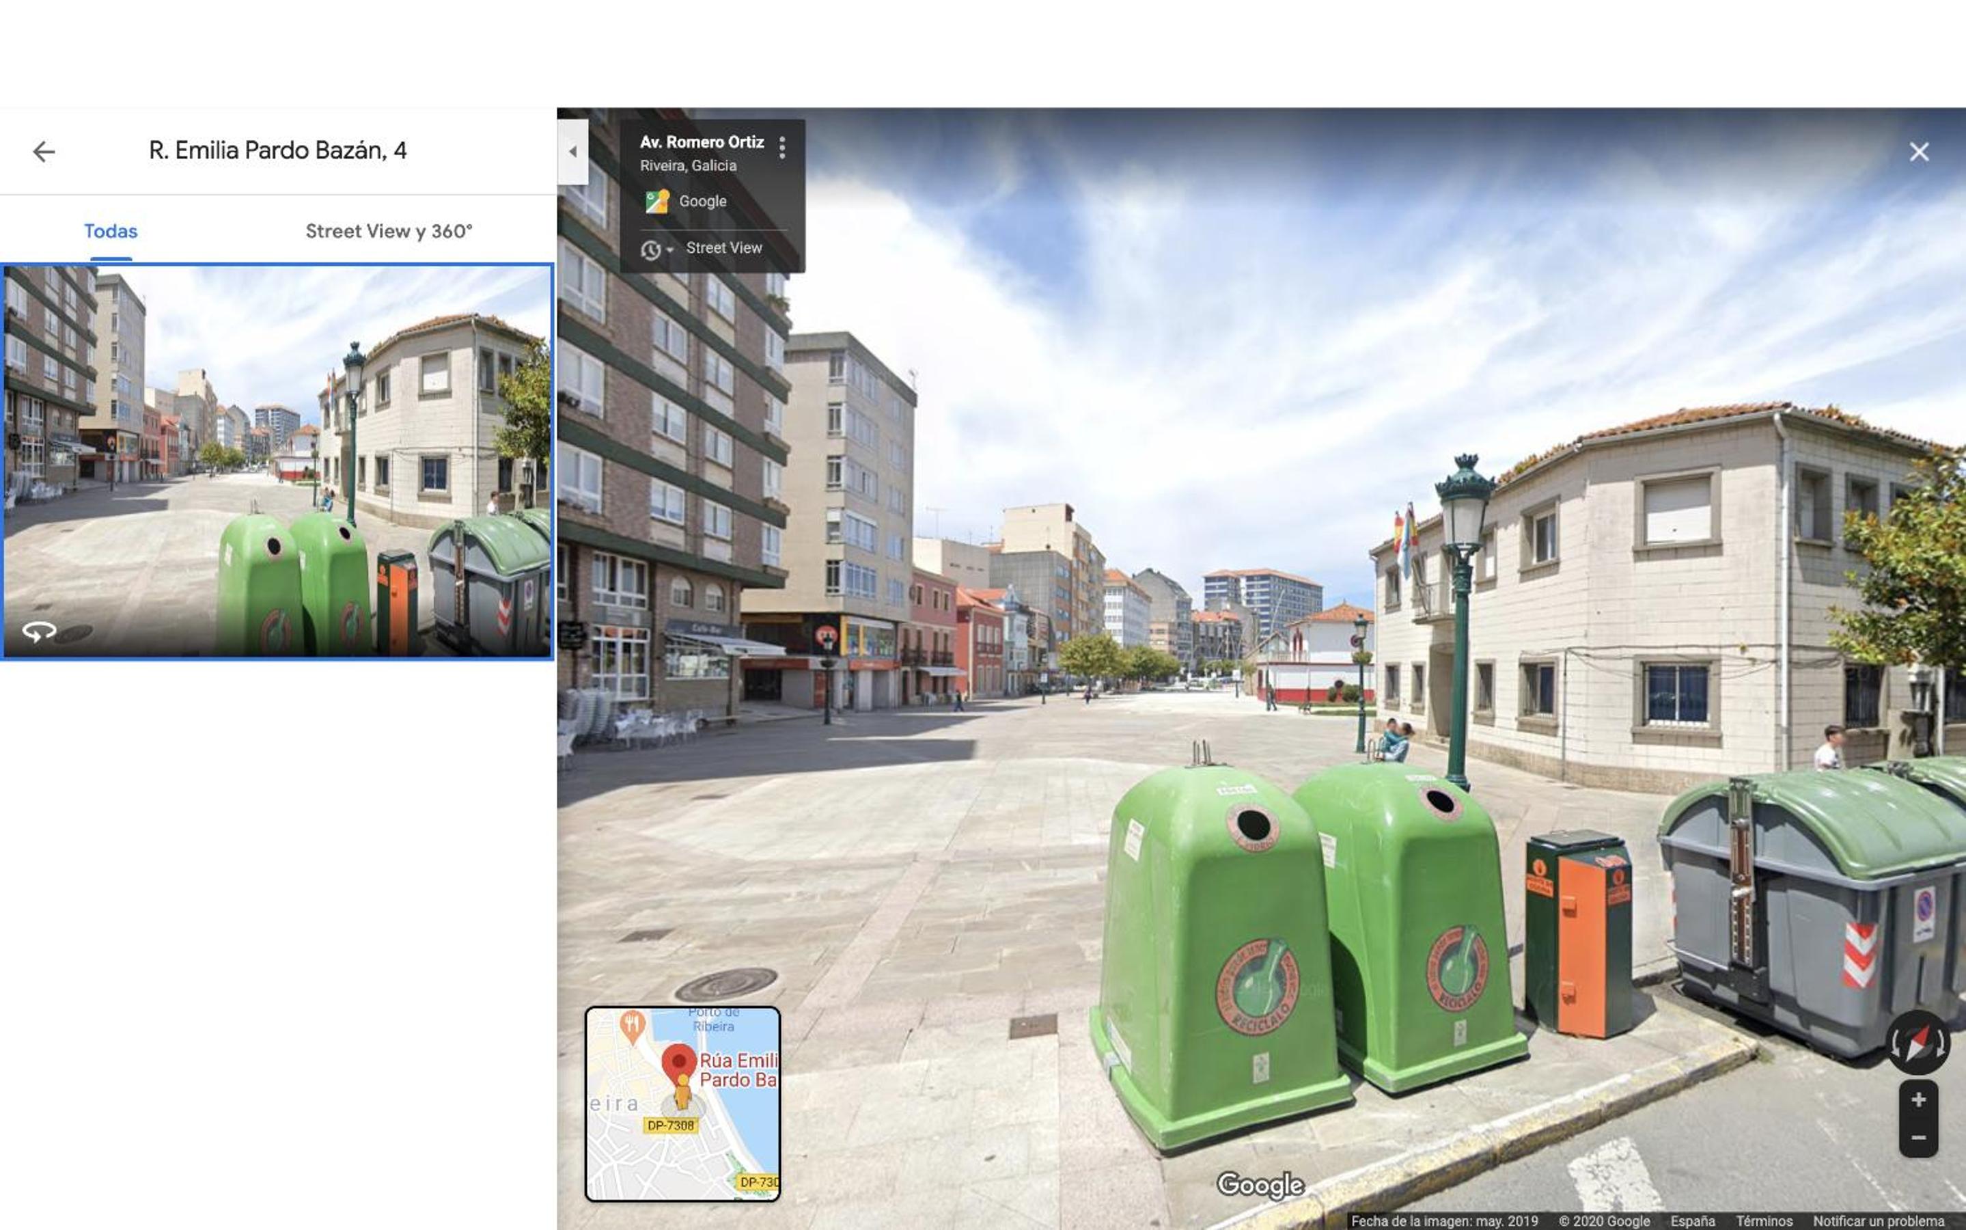Click the Google Maps logo icon
Image resolution: width=1966 pixels, height=1230 pixels.
pyautogui.click(x=657, y=201)
